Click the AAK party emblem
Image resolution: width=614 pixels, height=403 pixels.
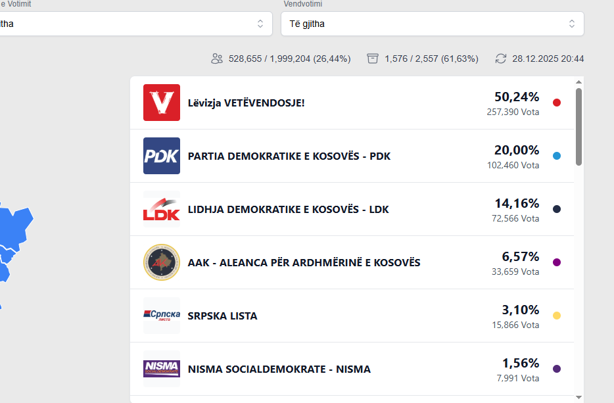[162, 262]
